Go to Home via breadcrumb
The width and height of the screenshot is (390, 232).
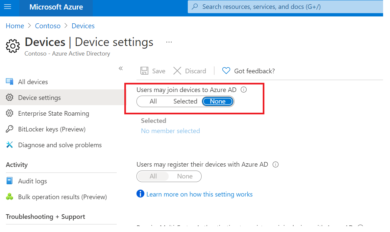(x=15, y=26)
